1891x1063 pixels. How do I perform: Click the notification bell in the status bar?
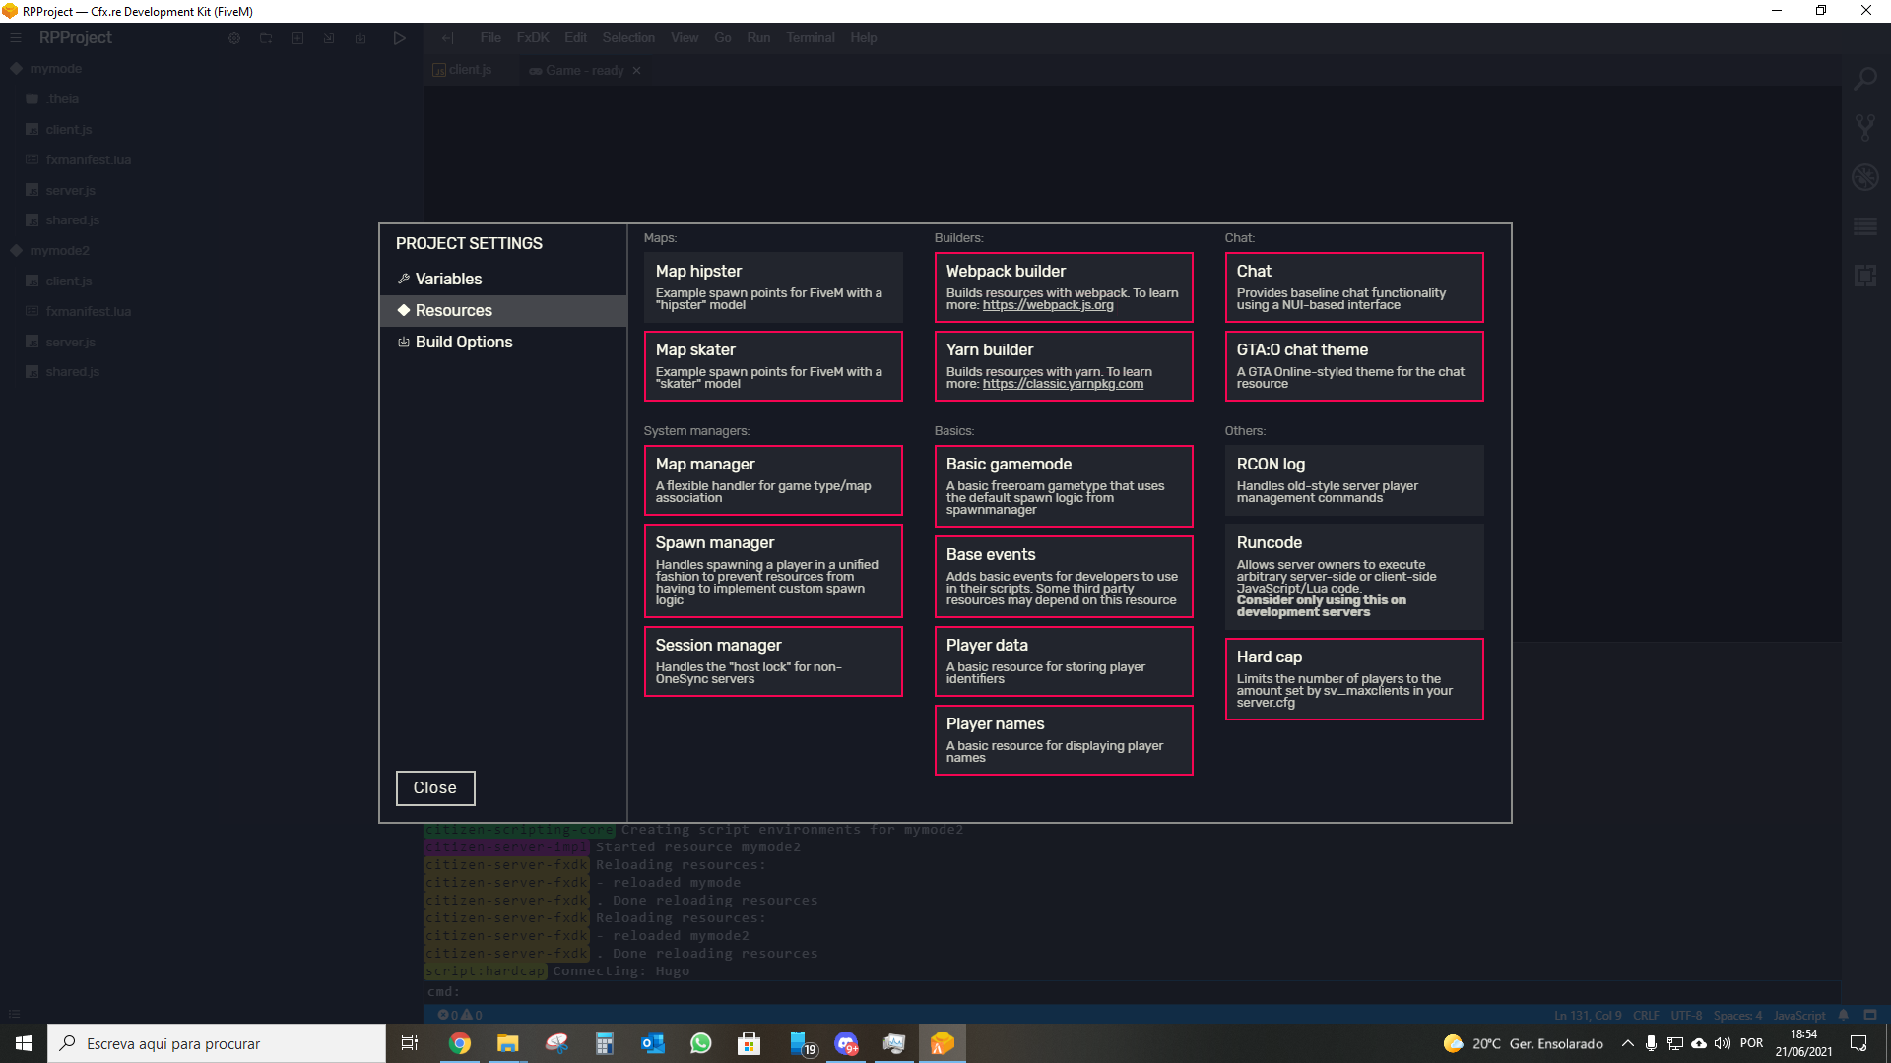[x=1843, y=1015]
